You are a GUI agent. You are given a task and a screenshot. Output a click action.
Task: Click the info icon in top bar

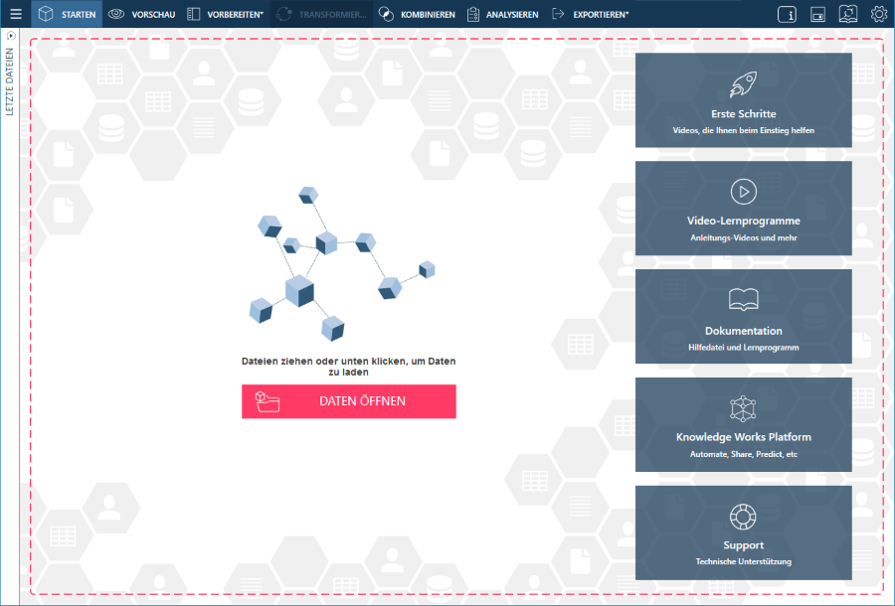pos(787,14)
